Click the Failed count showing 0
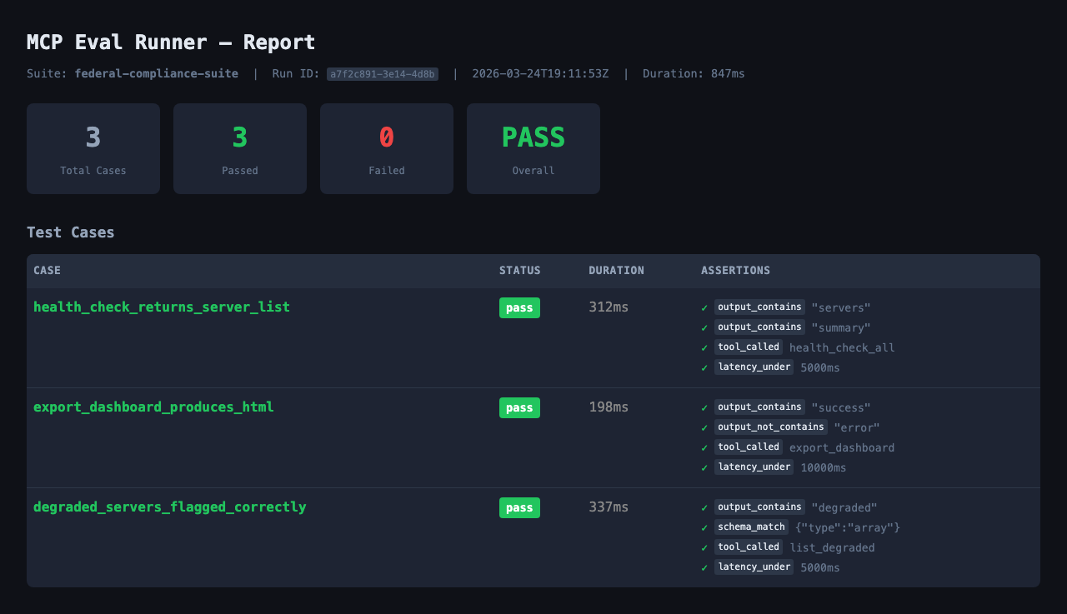The width and height of the screenshot is (1067, 614). (386, 148)
